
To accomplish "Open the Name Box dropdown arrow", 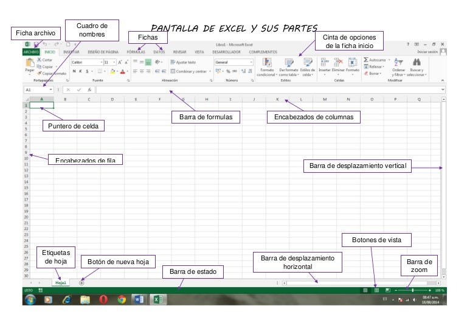I will tap(50, 89).
